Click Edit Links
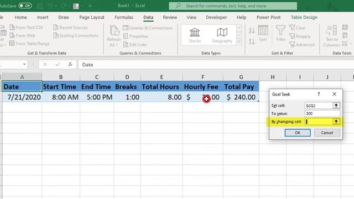This screenshot has width=354, height=199. (135, 45)
